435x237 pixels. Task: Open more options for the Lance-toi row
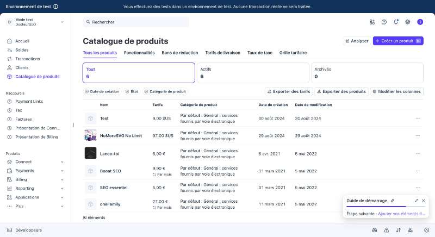[418, 154]
